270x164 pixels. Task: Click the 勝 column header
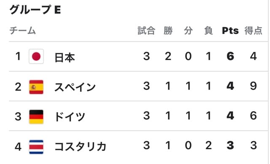click(168, 31)
